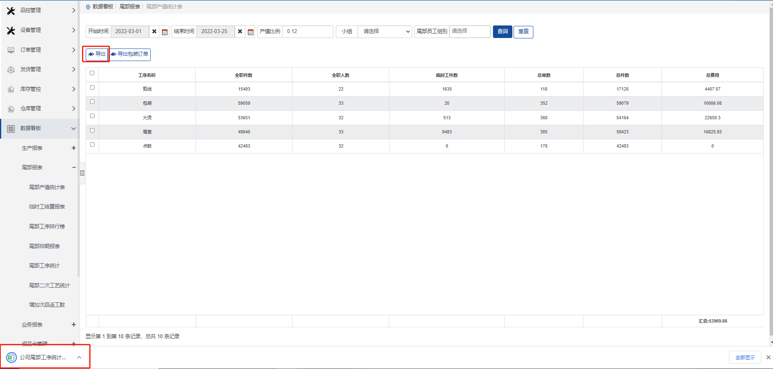Click the 数据看板 sidebar chart icon
This screenshot has width=773, height=369.
pos(11,129)
